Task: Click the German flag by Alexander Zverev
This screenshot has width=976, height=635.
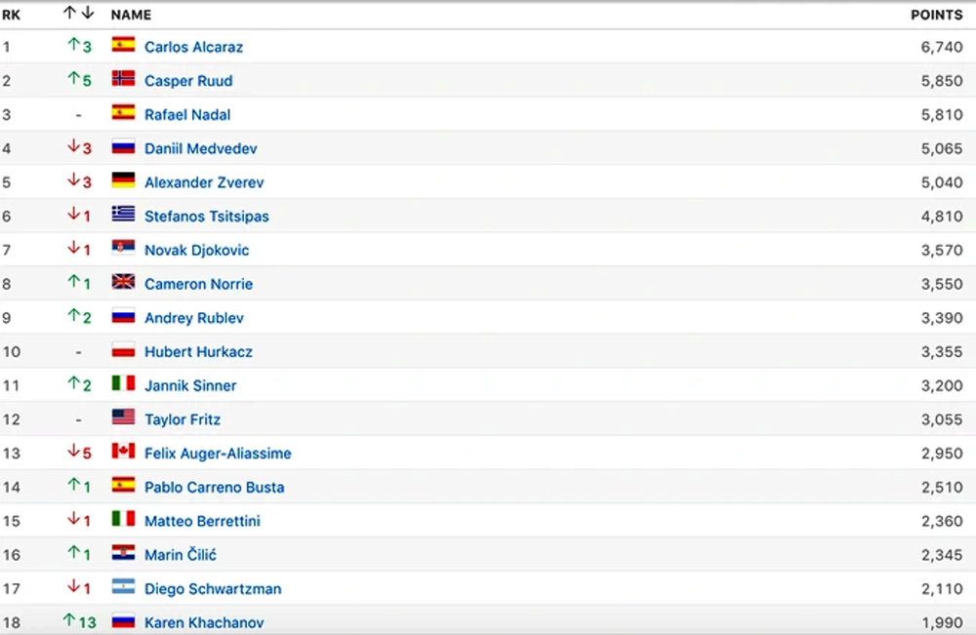Action: [123, 180]
